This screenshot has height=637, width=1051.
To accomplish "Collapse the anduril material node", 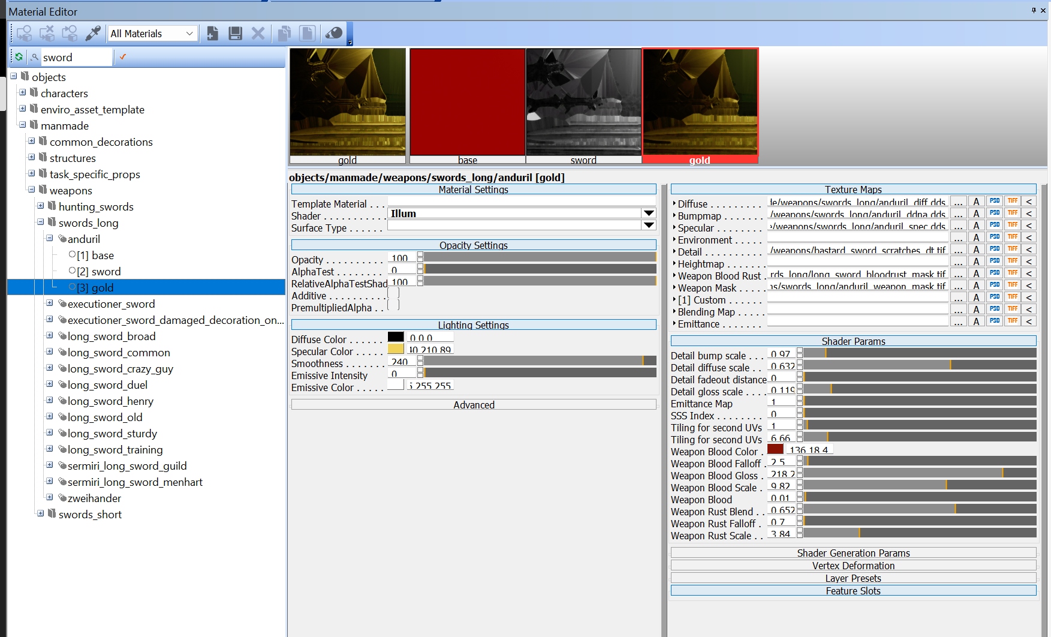I will pyautogui.click(x=50, y=238).
